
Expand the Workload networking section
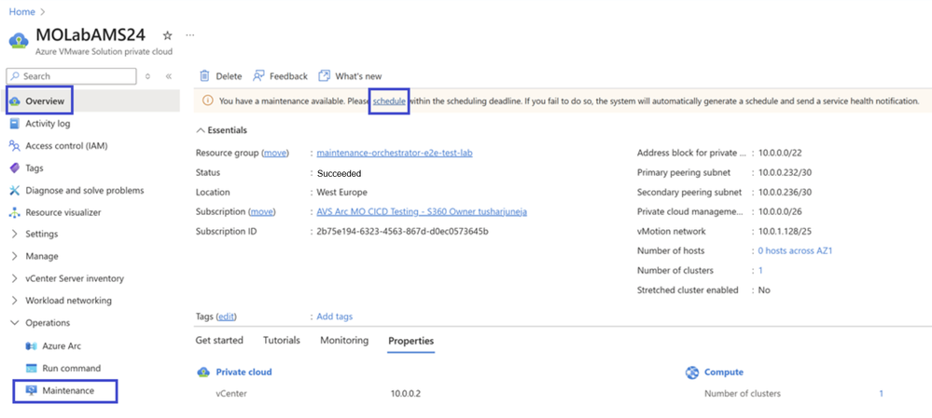(x=15, y=301)
